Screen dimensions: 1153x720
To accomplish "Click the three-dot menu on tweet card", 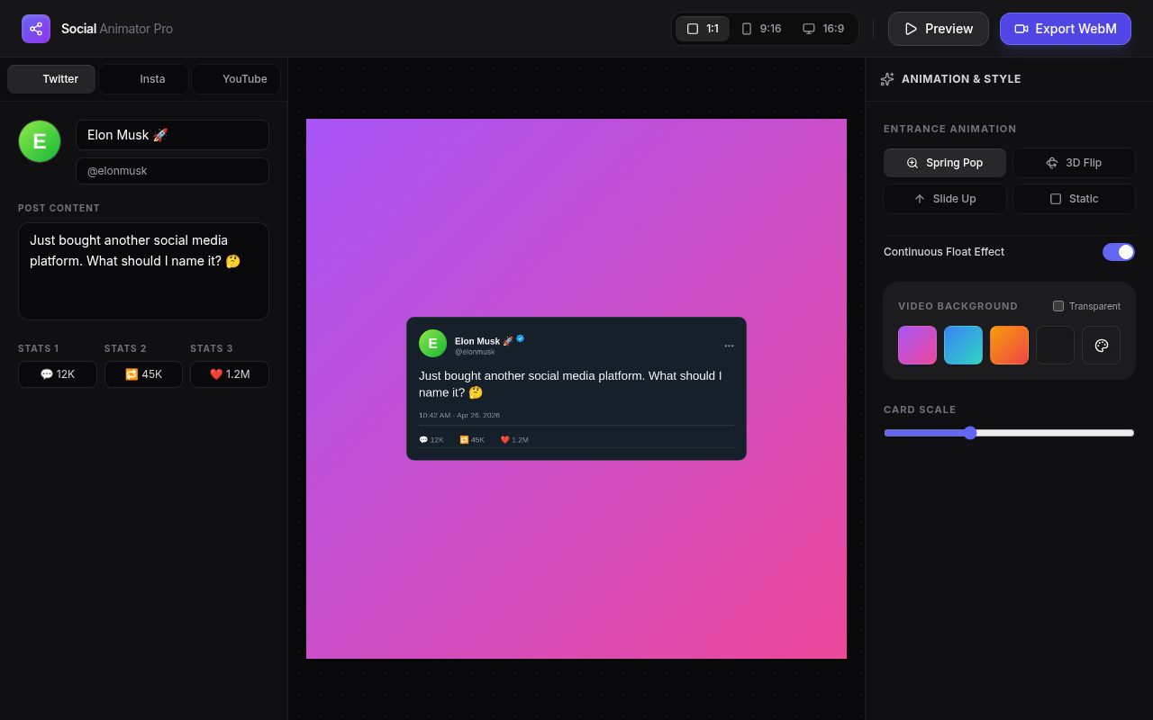I will tap(729, 346).
